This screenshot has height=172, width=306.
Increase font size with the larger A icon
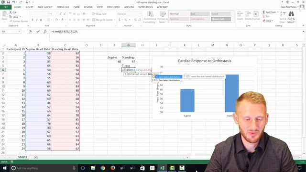pyautogui.click(x=61, y=14)
